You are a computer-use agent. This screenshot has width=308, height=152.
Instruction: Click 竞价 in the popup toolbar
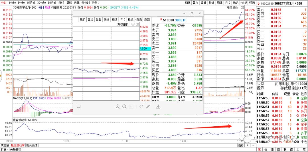pyautogui.click(x=83, y=19)
